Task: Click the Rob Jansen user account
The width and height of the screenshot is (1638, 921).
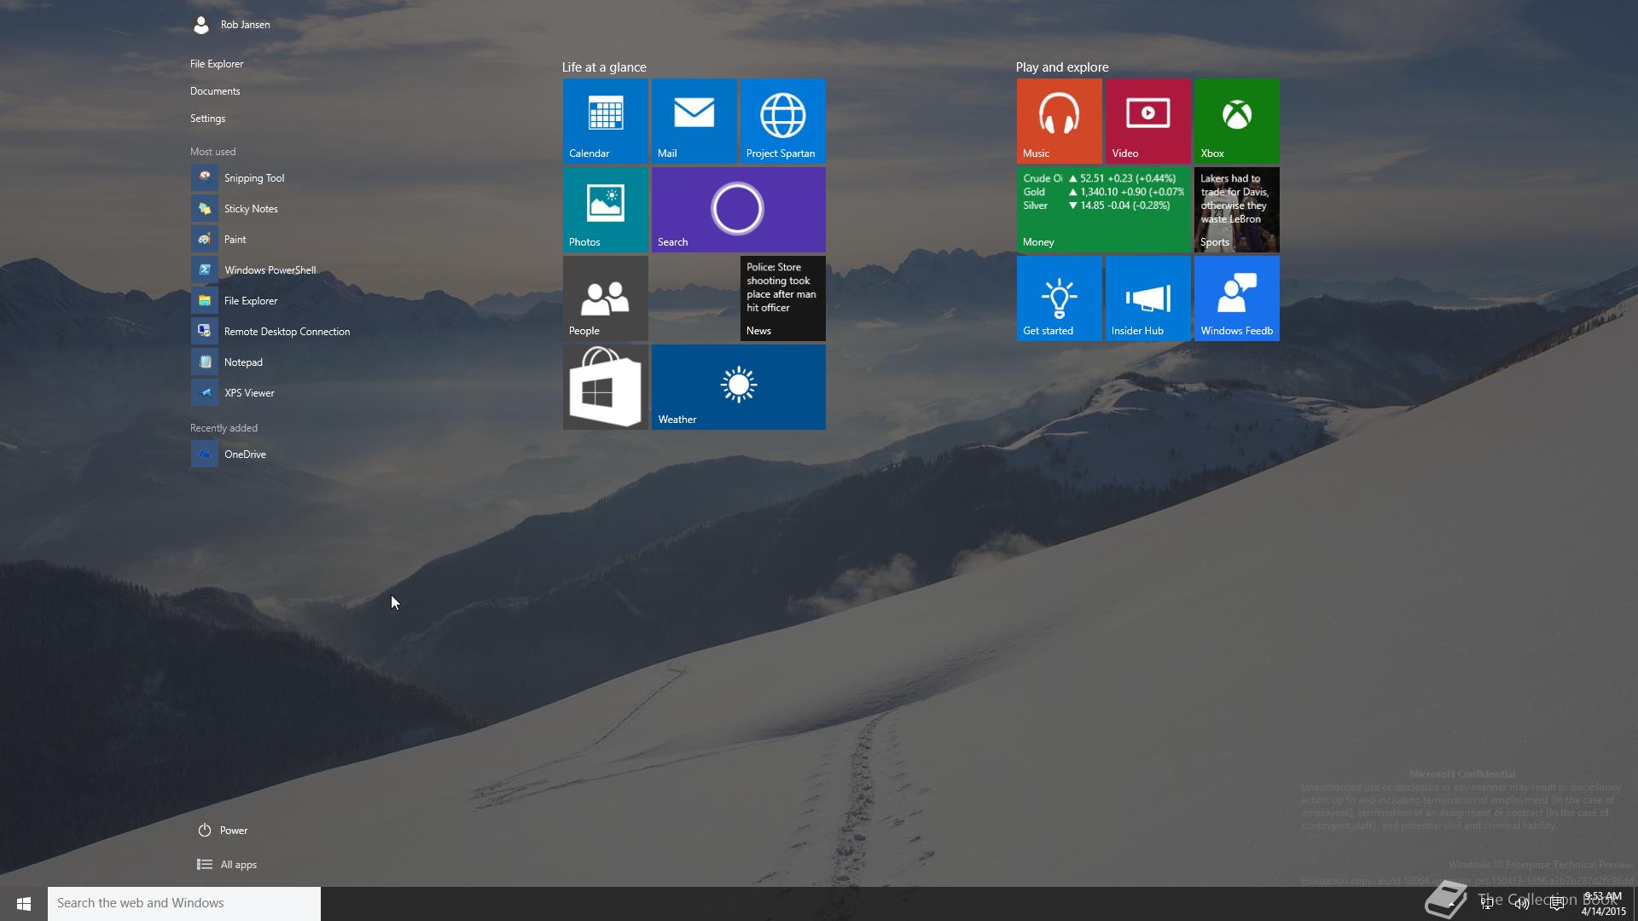Action: (231, 25)
